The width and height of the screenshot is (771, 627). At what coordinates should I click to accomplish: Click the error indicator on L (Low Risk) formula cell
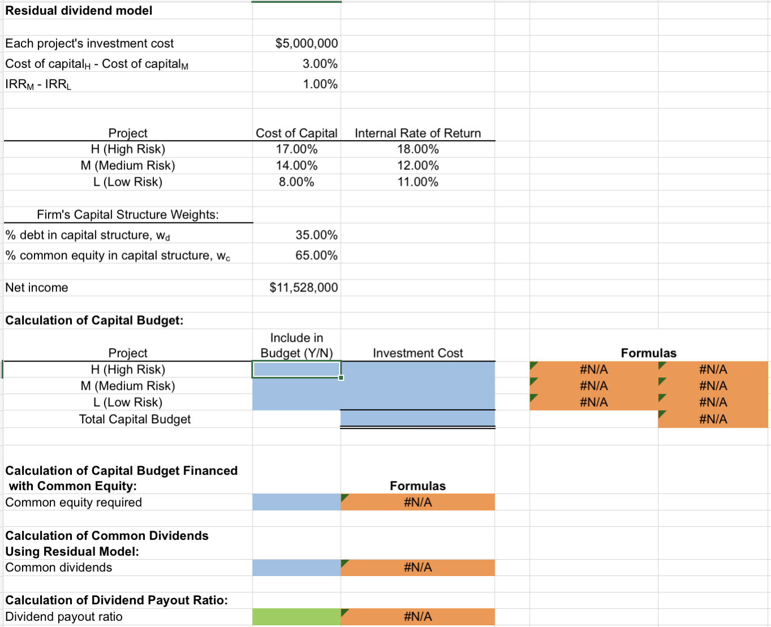coord(533,398)
